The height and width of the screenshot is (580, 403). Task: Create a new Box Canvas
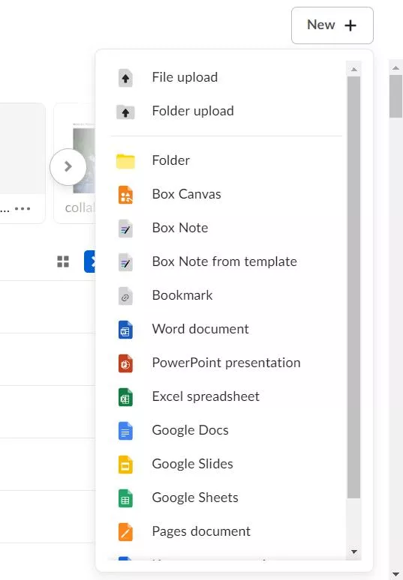pyautogui.click(x=227, y=194)
